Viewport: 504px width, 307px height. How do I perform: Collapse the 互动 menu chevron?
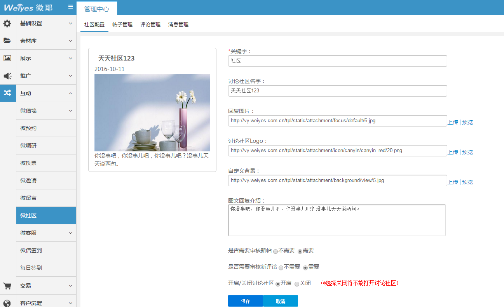click(70, 93)
